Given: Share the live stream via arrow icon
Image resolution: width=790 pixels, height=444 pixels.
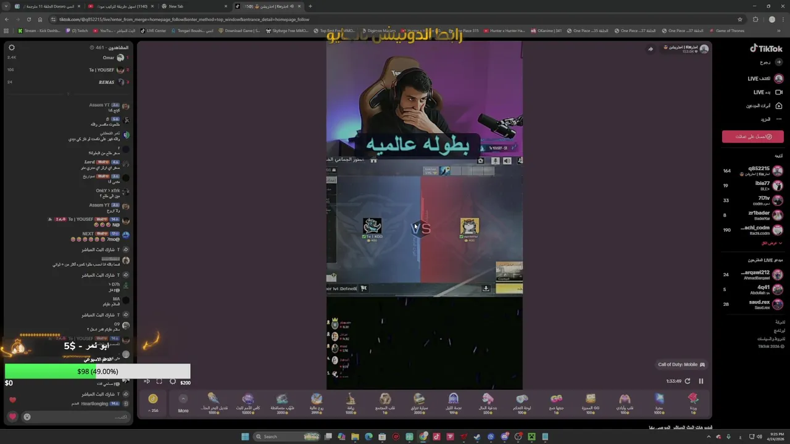Looking at the screenshot, I should point(651,49).
